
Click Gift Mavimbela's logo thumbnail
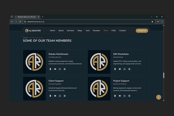(x=99, y=62)
